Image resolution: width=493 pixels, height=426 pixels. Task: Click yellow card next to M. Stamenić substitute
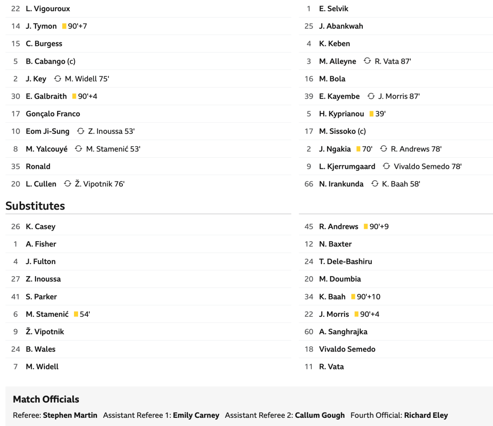[76, 314]
